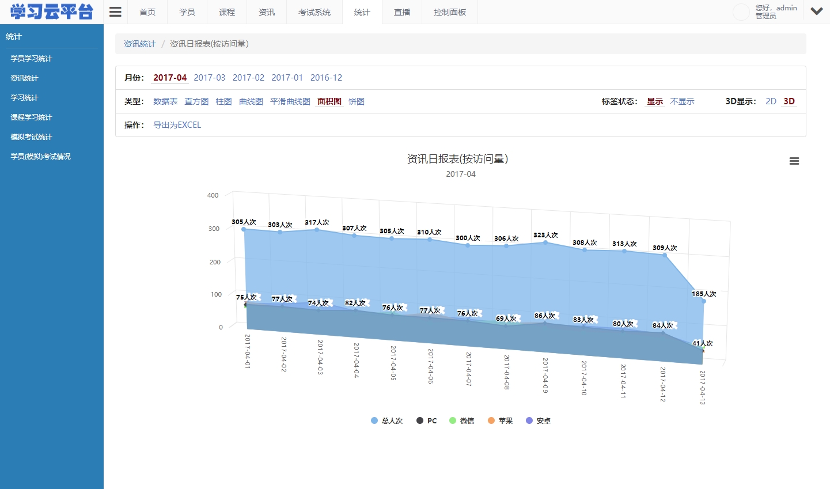This screenshot has width=830, height=489.
Task: Open the sidebar hamburger menu icon
Action: (115, 12)
